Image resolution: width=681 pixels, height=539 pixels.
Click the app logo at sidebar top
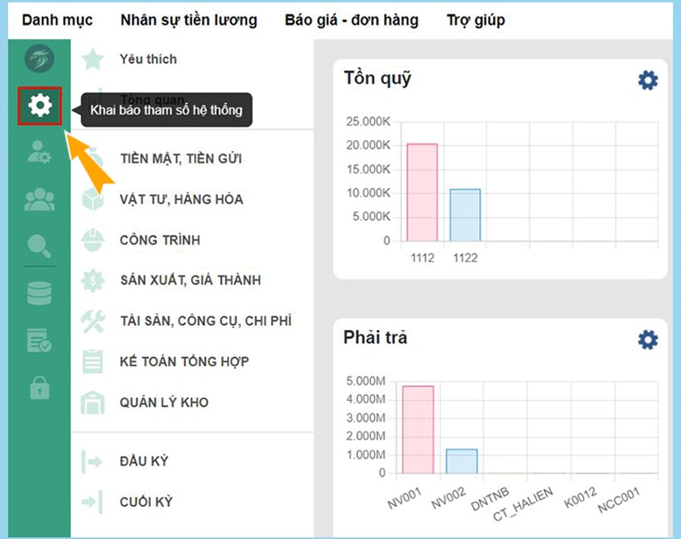pyautogui.click(x=39, y=59)
